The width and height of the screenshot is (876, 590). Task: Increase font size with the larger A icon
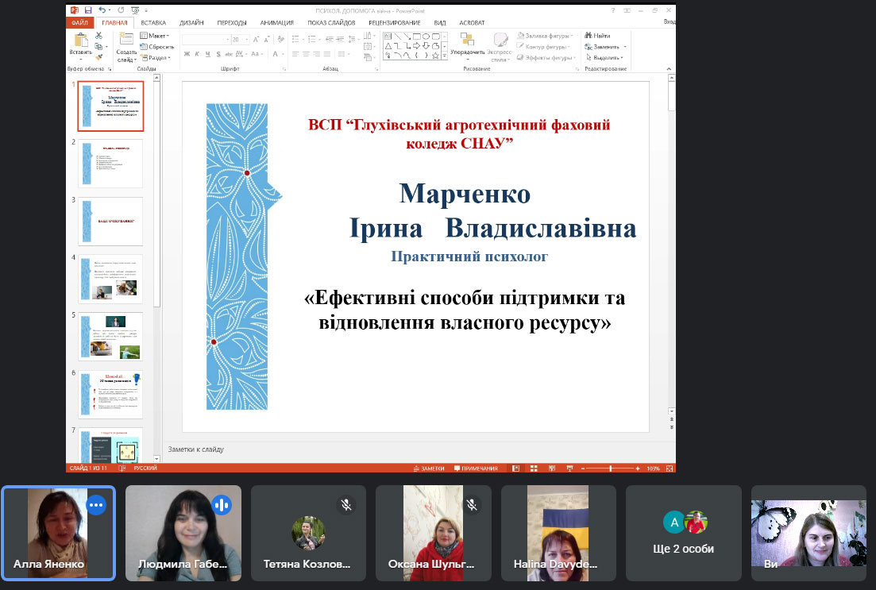point(256,40)
